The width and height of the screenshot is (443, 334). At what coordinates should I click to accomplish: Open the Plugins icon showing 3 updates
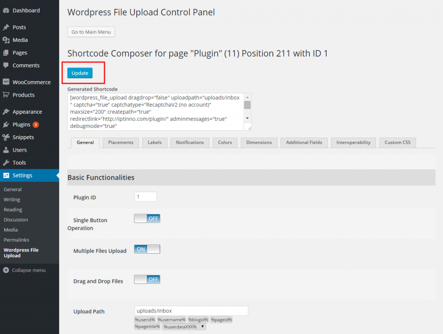click(6, 124)
